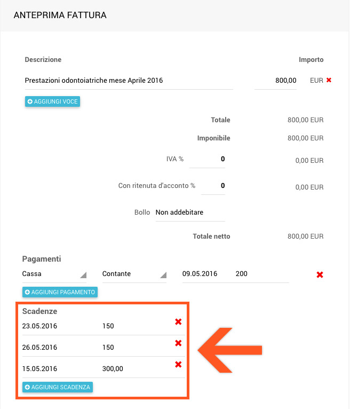
Task: Focus the IVA % value field
Action: pos(208,159)
